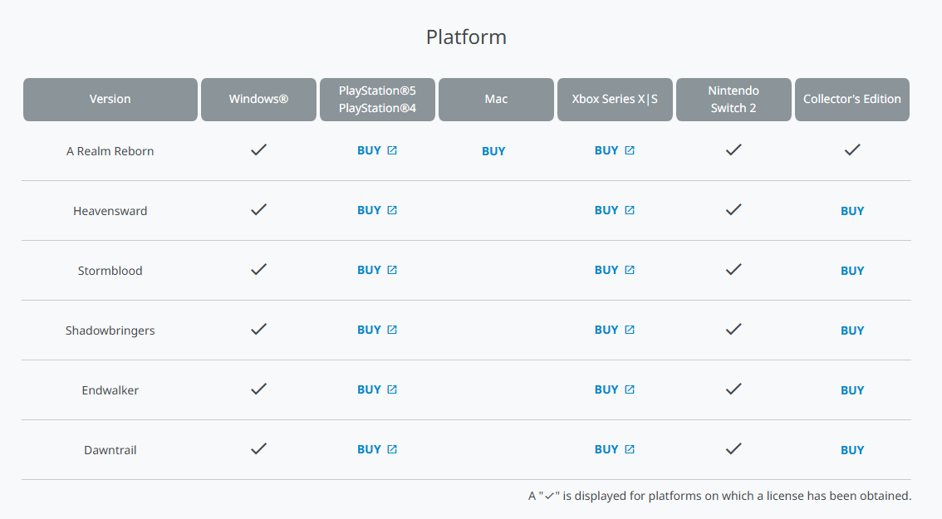Click the Nintendo Switch 2 checkmark for Endwalker
This screenshot has height=519, width=942.
pos(733,389)
